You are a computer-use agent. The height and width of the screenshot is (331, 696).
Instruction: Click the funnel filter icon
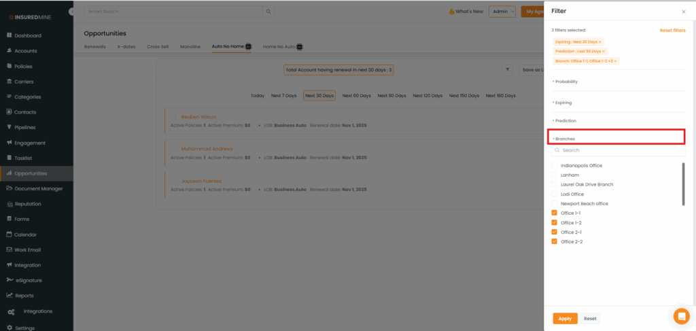508,69
